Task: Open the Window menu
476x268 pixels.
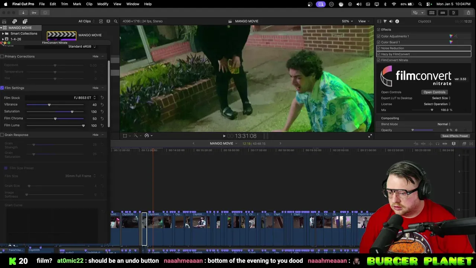Action: (133, 4)
